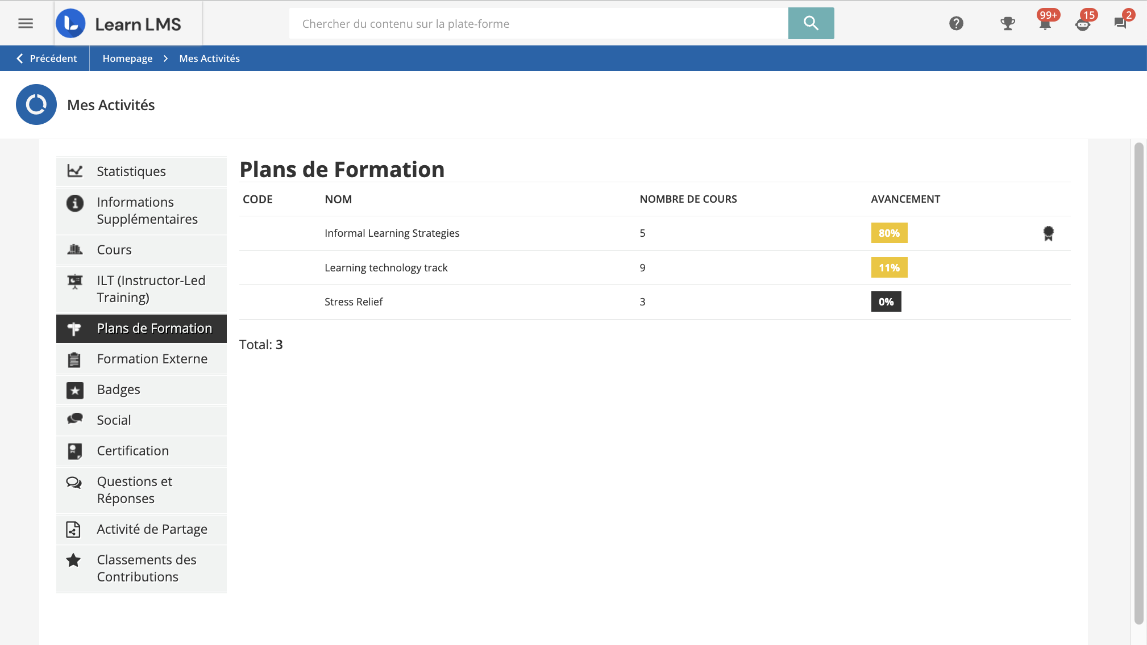Click the Classements des Contributions star icon
Image resolution: width=1147 pixels, height=645 pixels.
point(73,560)
